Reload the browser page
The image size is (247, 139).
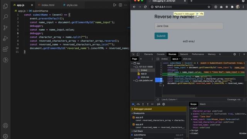[x=145, y=7]
